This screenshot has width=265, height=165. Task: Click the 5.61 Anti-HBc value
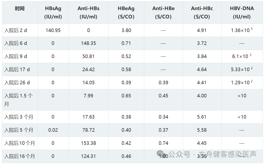(x=202, y=117)
